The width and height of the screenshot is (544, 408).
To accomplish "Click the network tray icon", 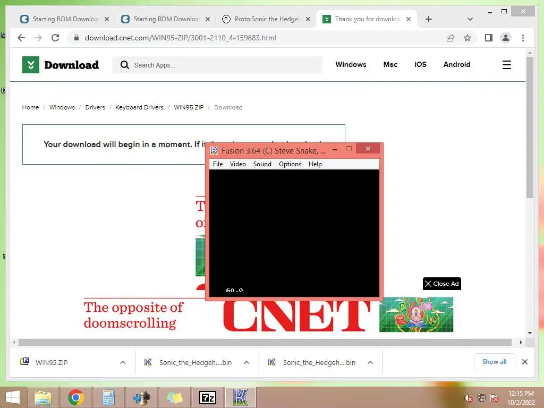I will tap(481, 397).
